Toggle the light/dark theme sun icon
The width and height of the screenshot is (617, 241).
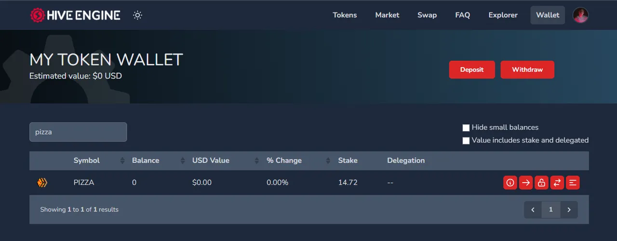138,15
